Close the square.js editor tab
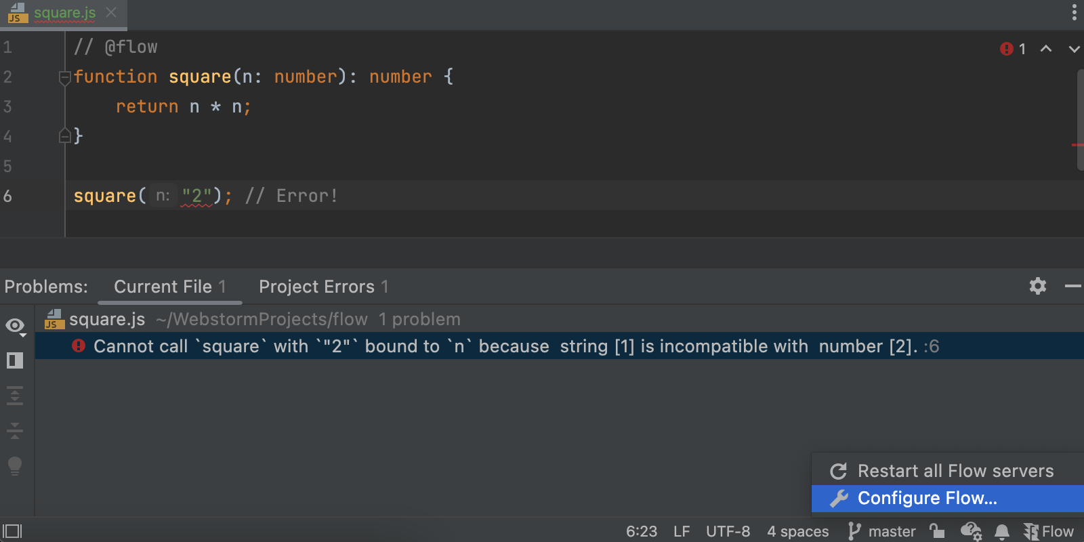The height and width of the screenshot is (542, 1084). [112, 13]
